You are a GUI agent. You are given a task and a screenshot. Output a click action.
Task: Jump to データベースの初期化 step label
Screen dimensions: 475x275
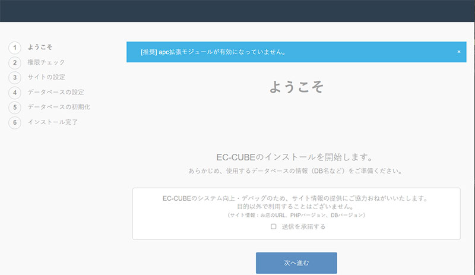pos(59,107)
